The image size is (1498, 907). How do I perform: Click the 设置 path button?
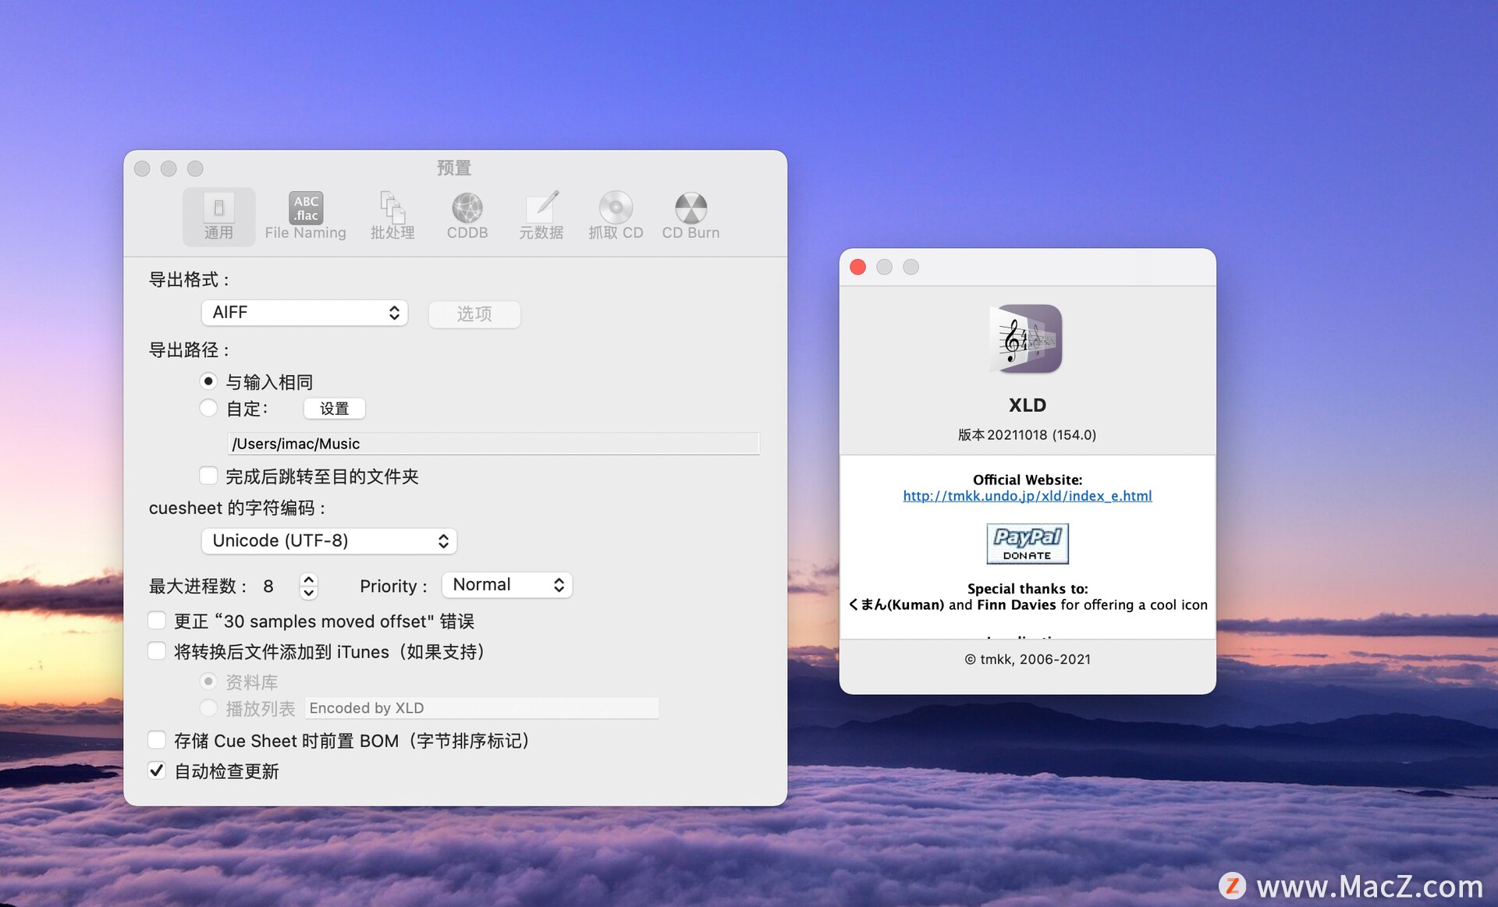click(x=334, y=409)
